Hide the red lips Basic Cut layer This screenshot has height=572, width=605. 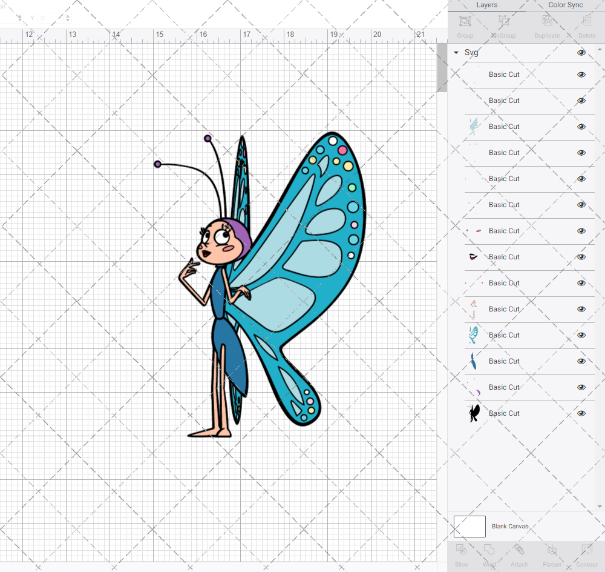click(x=581, y=257)
